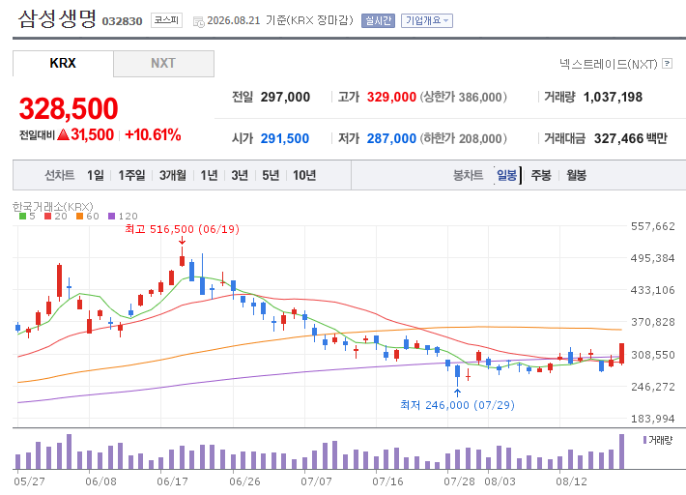
Task: Click the 05/27 date axis label
Action: pyautogui.click(x=29, y=481)
